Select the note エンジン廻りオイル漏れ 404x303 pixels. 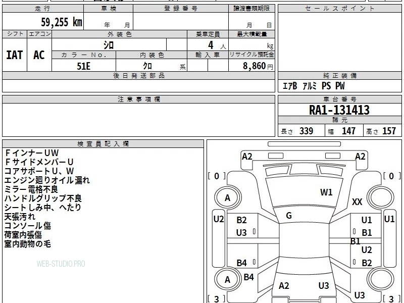click(47, 180)
